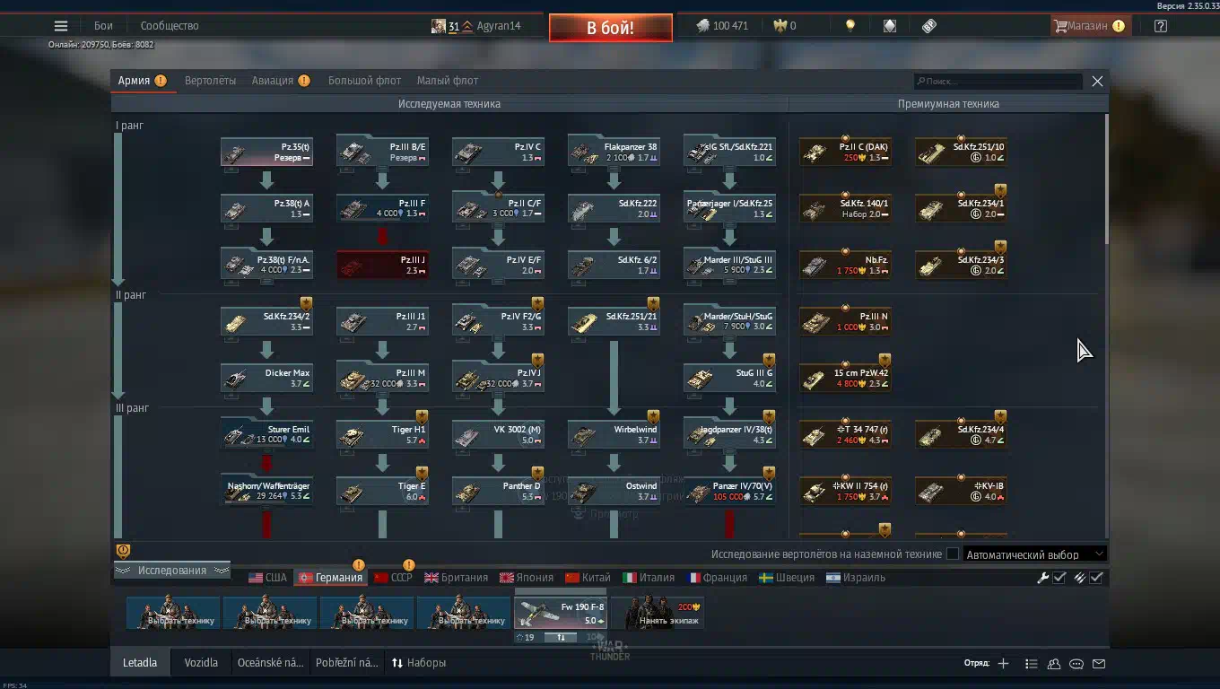Select the Британия nation tab
Screen dimensions: 1220x689
(457, 578)
